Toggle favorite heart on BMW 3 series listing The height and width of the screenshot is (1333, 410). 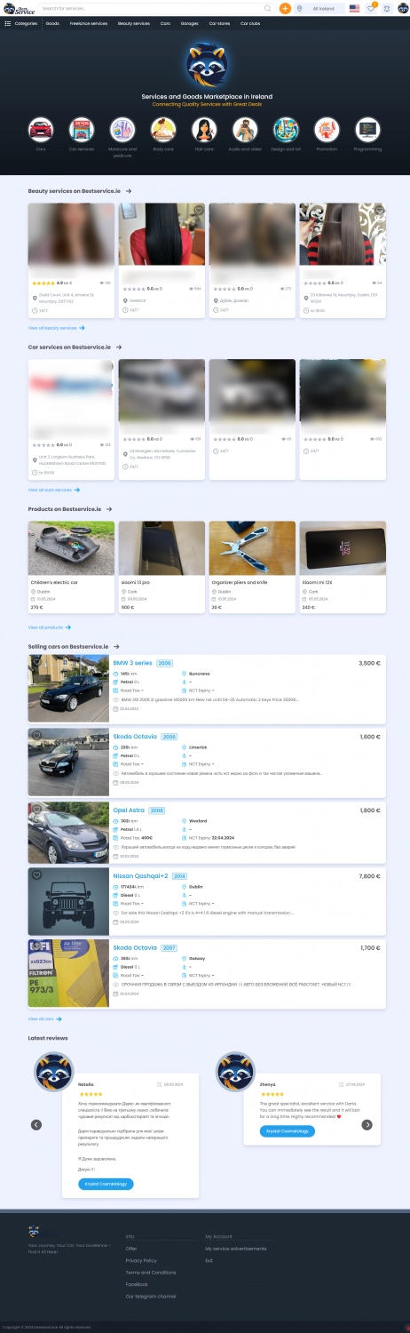coord(36,662)
